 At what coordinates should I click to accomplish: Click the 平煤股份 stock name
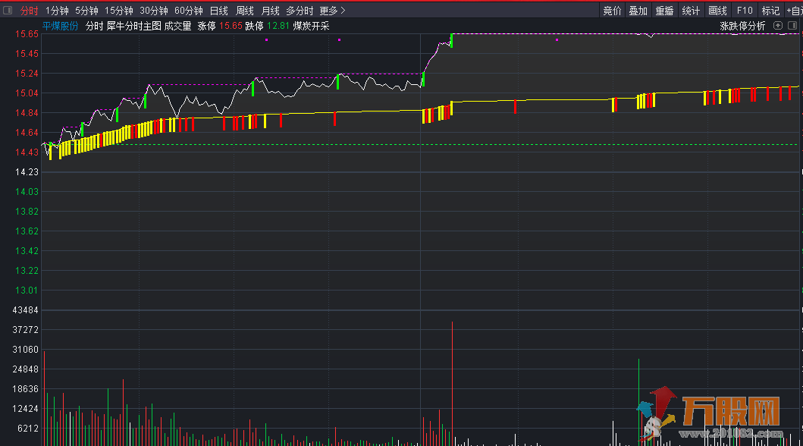click(x=60, y=26)
